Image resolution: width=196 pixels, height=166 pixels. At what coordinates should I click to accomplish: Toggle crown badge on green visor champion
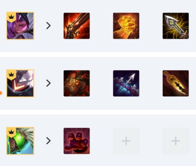[x=11, y=132]
